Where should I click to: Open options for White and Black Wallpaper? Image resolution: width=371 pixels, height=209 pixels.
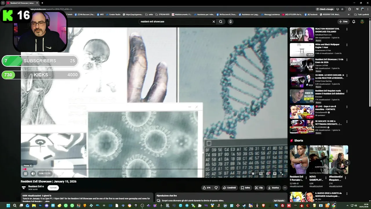pyautogui.click(x=347, y=45)
